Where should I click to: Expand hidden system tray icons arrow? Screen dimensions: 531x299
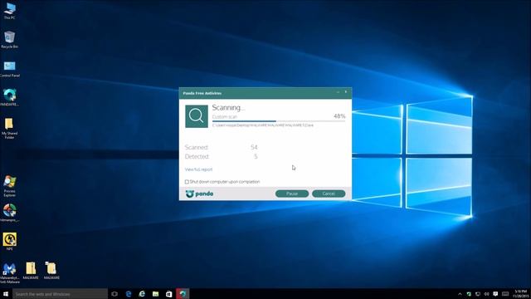click(460, 294)
